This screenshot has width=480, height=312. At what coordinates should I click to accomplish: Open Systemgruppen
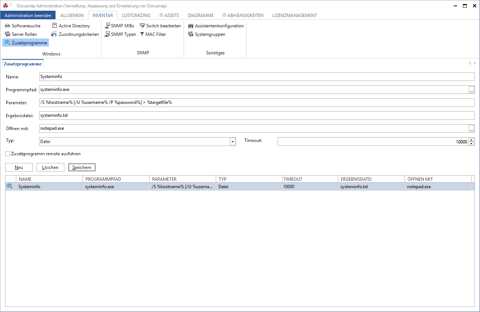tap(207, 34)
